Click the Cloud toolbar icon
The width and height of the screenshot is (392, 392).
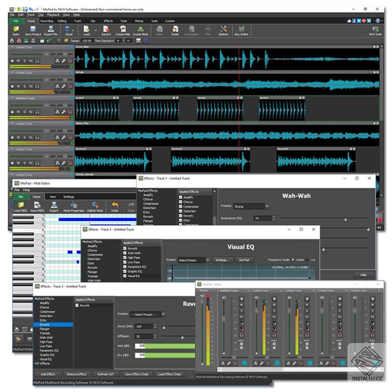tap(69, 29)
